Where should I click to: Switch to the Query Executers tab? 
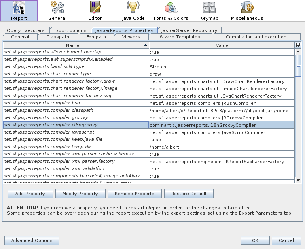pos(26,30)
